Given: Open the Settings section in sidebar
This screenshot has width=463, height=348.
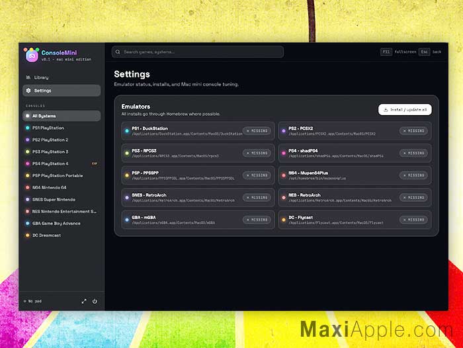Looking at the screenshot, I should [x=62, y=91].
